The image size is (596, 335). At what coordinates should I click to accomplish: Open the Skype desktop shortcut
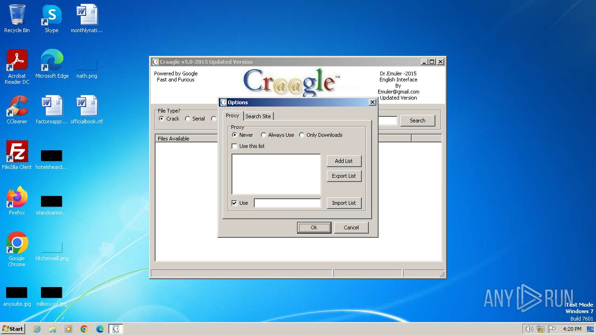pos(52,19)
